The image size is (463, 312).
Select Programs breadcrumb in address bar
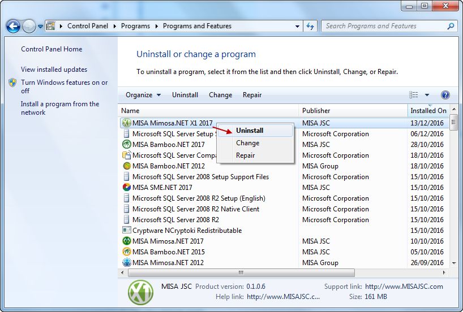click(x=135, y=26)
